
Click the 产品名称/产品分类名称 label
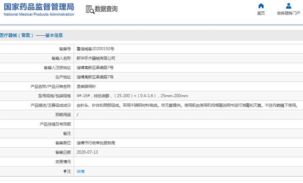pyautogui.click(x=51, y=86)
